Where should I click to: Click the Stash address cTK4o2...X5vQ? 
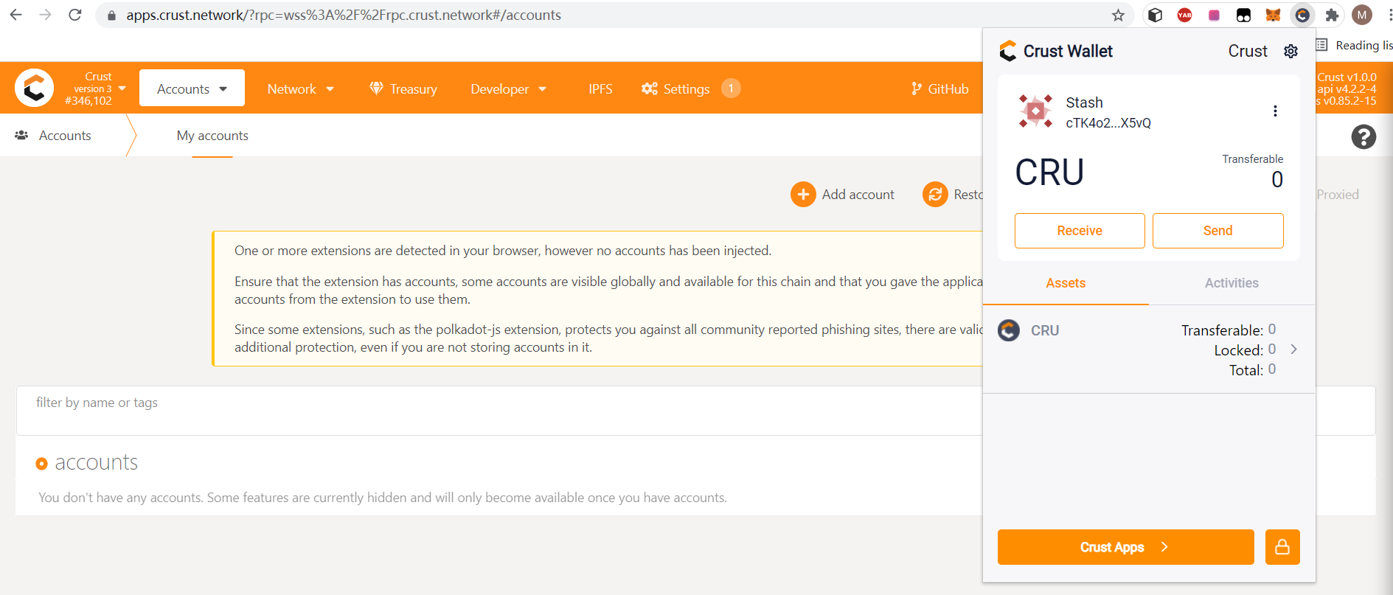click(x=1108, y=123)
